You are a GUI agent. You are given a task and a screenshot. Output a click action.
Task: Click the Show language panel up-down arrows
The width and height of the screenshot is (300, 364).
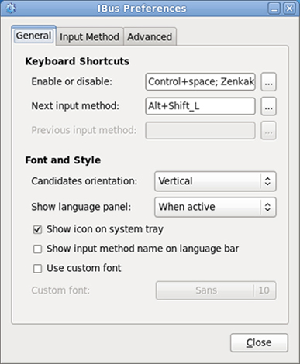pos(267,207)
